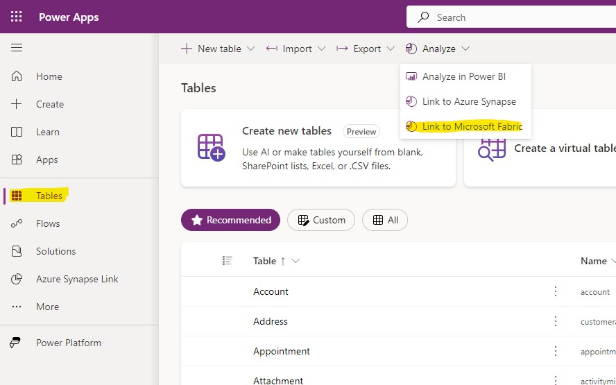Open the app launcher waffle icon
Viewport: 616px width, 385px height.
coord(16,17)
